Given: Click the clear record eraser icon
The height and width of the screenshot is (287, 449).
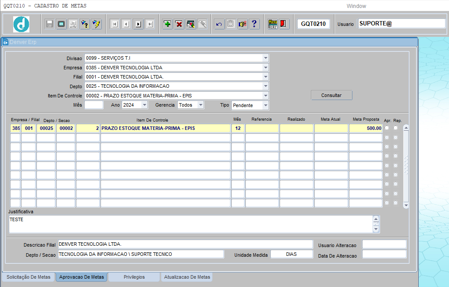Looking at the screenshot, I should pyautogui.click(x=191, y=24).
